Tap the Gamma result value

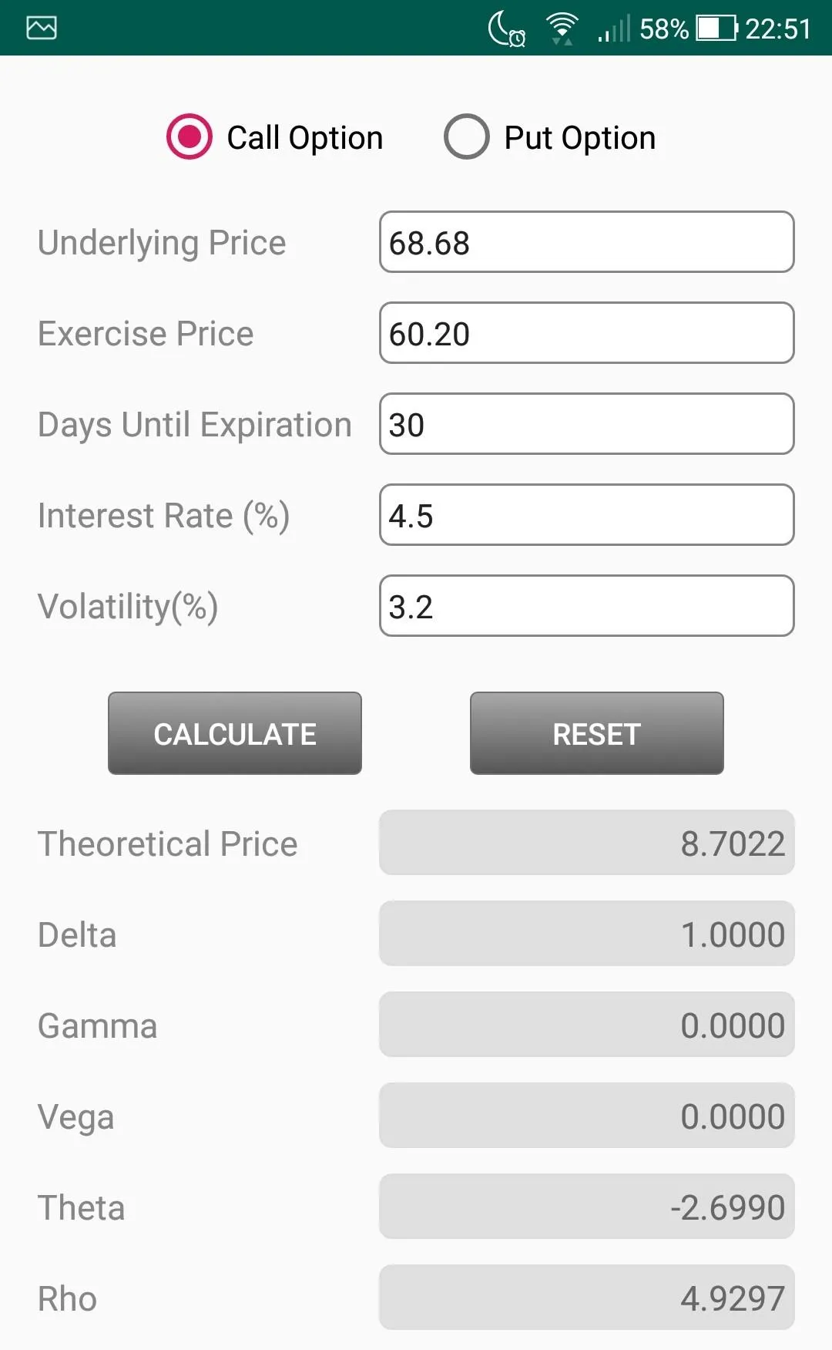pyautogui.click(x=586, y=1025)
